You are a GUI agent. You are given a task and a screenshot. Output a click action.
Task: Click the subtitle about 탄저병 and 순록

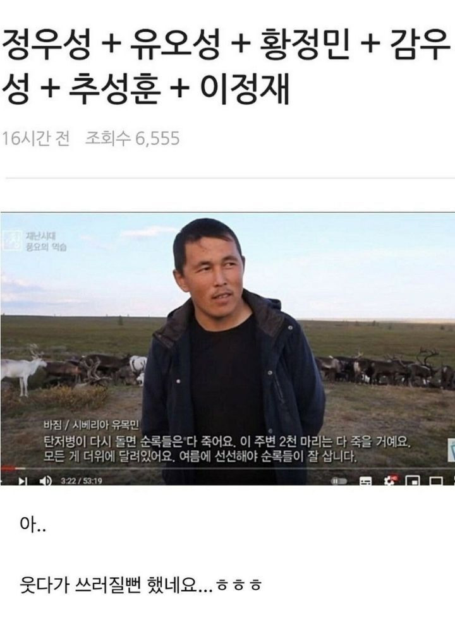click(226, 449)
